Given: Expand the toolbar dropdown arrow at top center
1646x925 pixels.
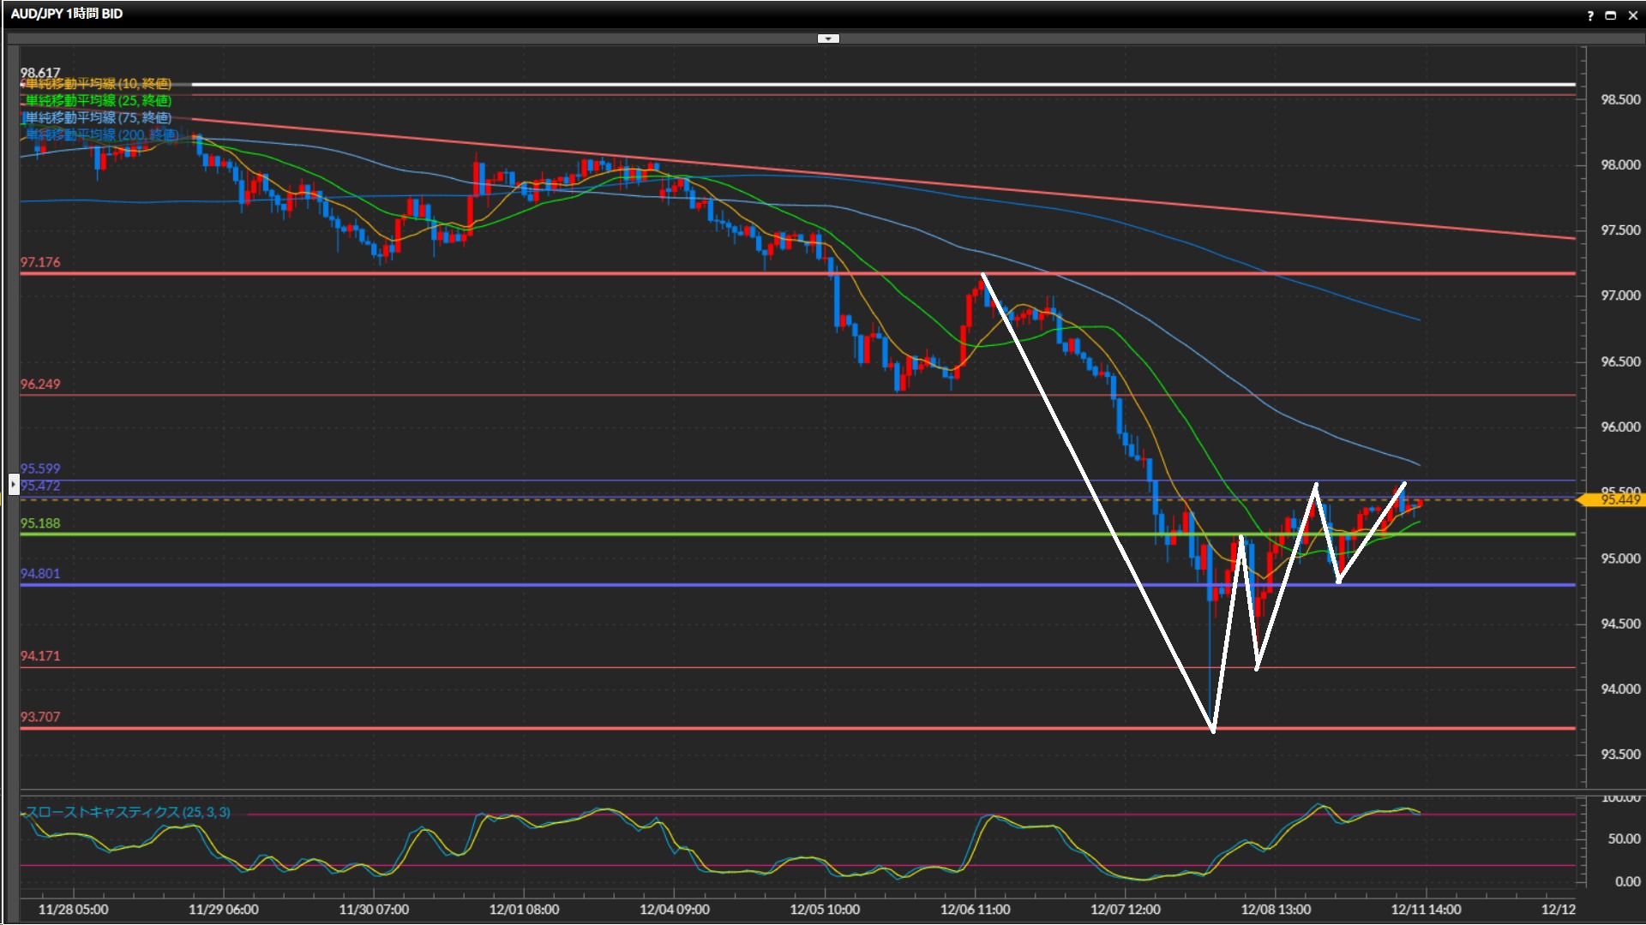Looking at the screenshot, I should (828, 39).
